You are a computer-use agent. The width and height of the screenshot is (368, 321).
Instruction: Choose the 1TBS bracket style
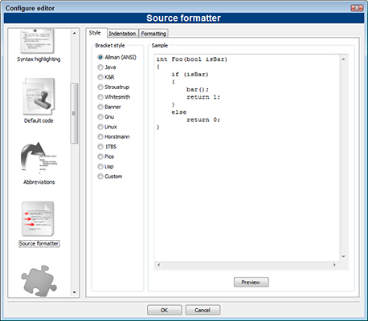(107, 147)
